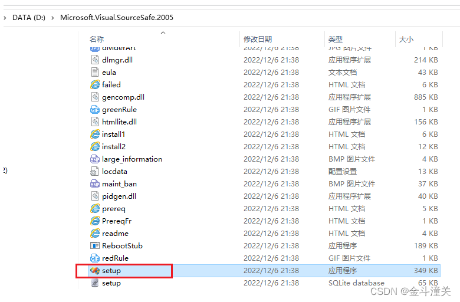Click the 156 KB size cell

pos(426,122)
